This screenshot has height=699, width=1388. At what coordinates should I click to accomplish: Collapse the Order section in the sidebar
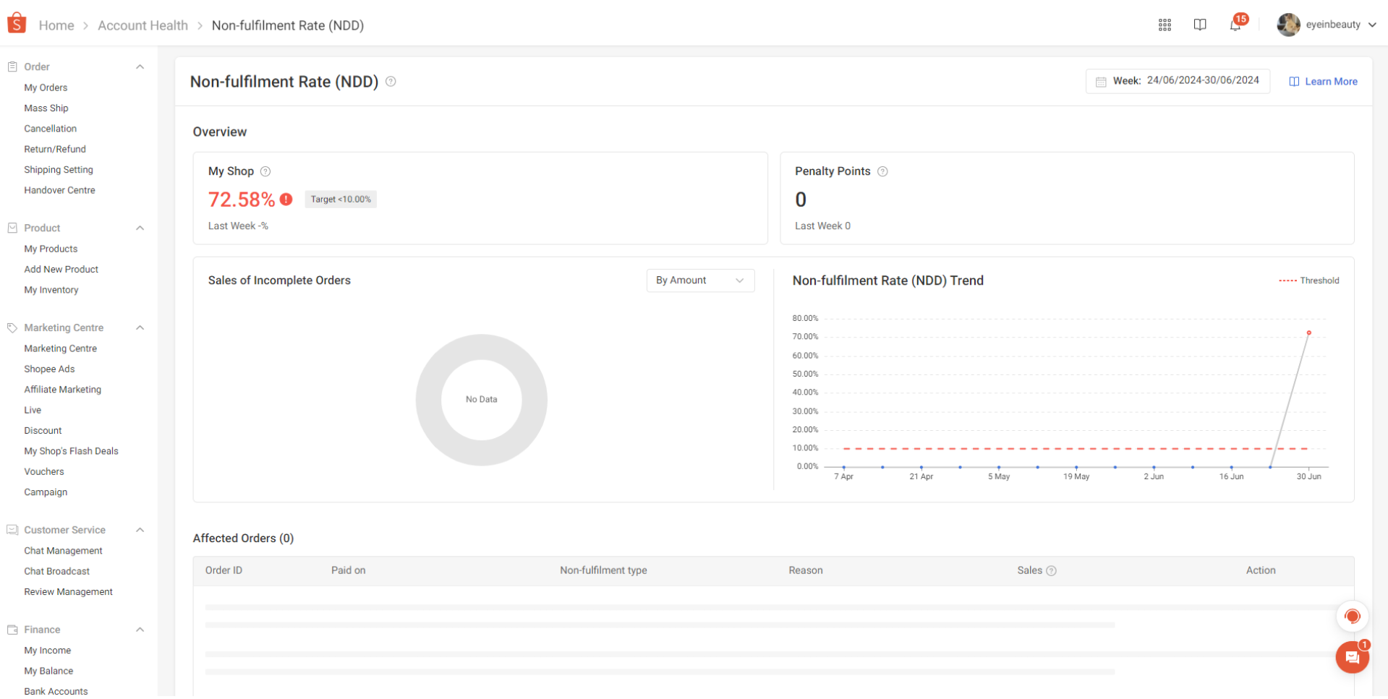140,67
